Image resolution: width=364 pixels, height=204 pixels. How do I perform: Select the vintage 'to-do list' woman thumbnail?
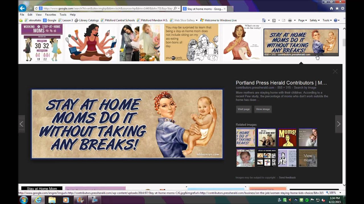242,42
